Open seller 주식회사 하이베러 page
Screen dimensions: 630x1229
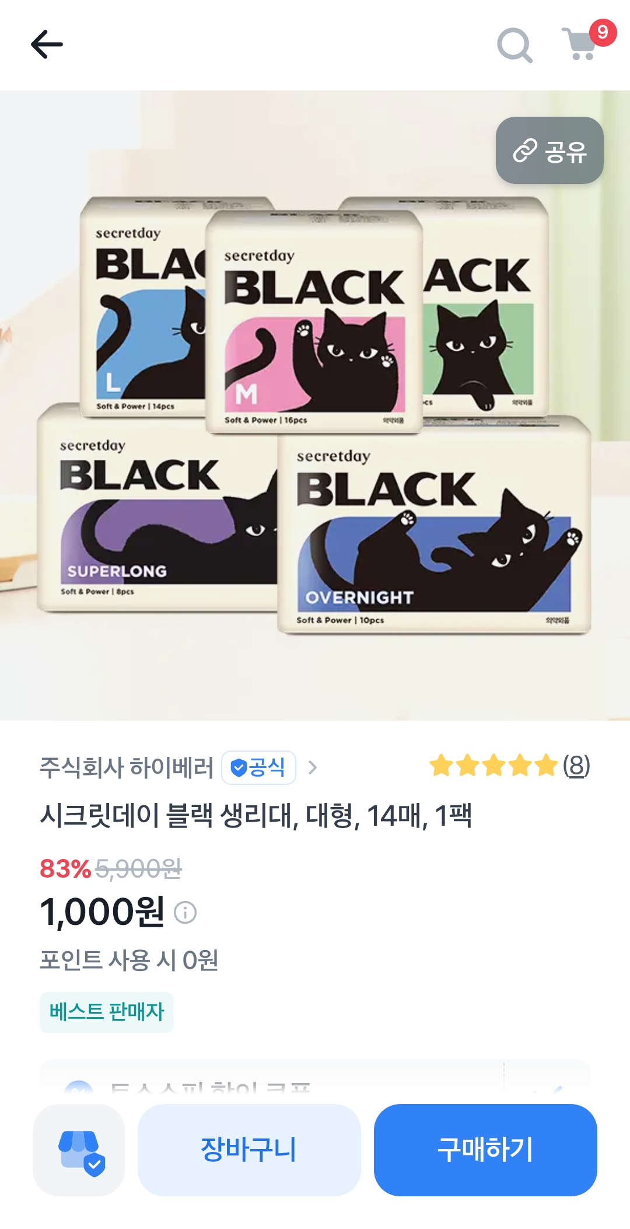(x=127, y=767)
